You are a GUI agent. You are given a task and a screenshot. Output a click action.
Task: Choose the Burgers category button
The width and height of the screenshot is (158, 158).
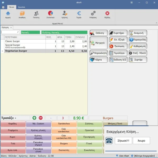(64, 144)
